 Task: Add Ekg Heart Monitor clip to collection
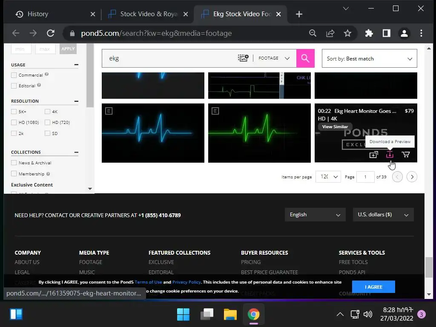point(374,155)
